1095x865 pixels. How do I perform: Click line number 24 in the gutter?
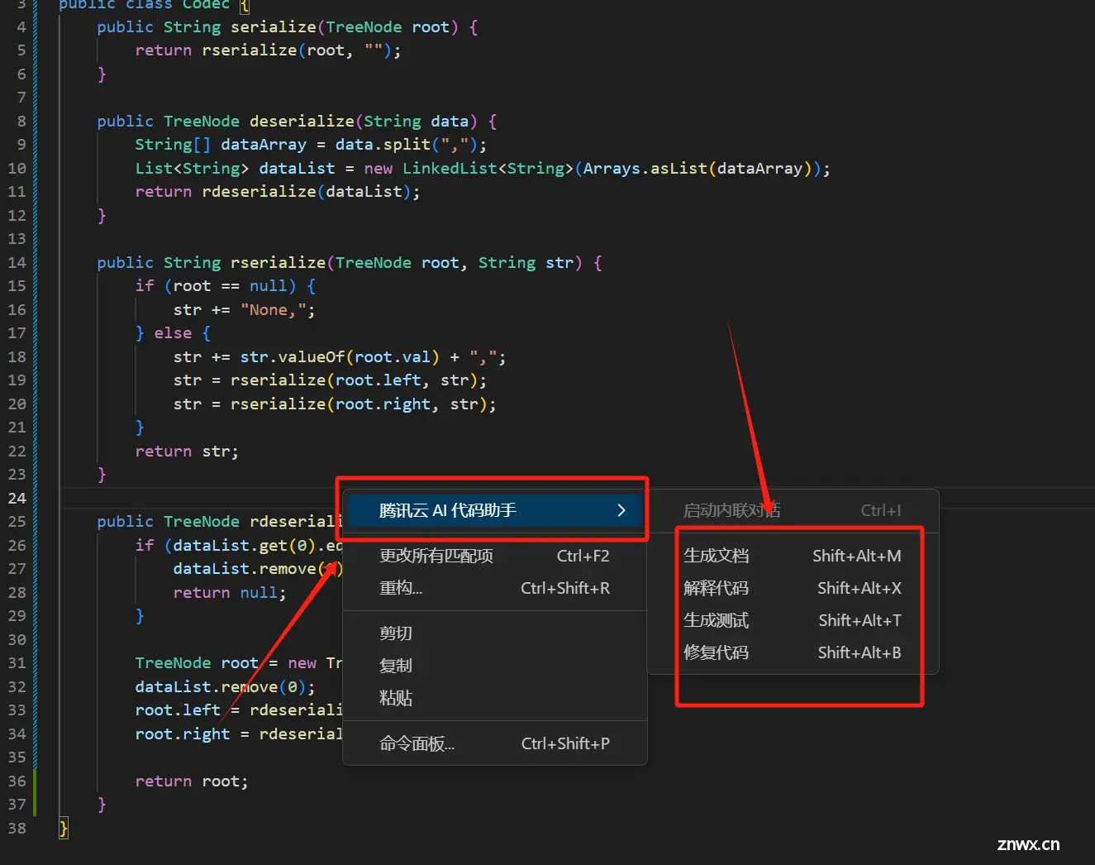(x=17, y=498)
